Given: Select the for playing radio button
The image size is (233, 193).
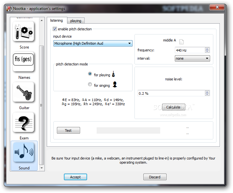Looking at the screenshot, I should pos(90,74).
